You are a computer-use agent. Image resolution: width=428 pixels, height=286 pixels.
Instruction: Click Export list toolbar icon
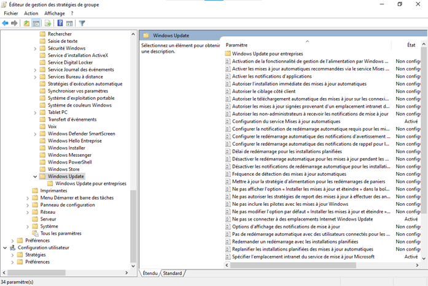pyautogui.click(x=48, y=23)
